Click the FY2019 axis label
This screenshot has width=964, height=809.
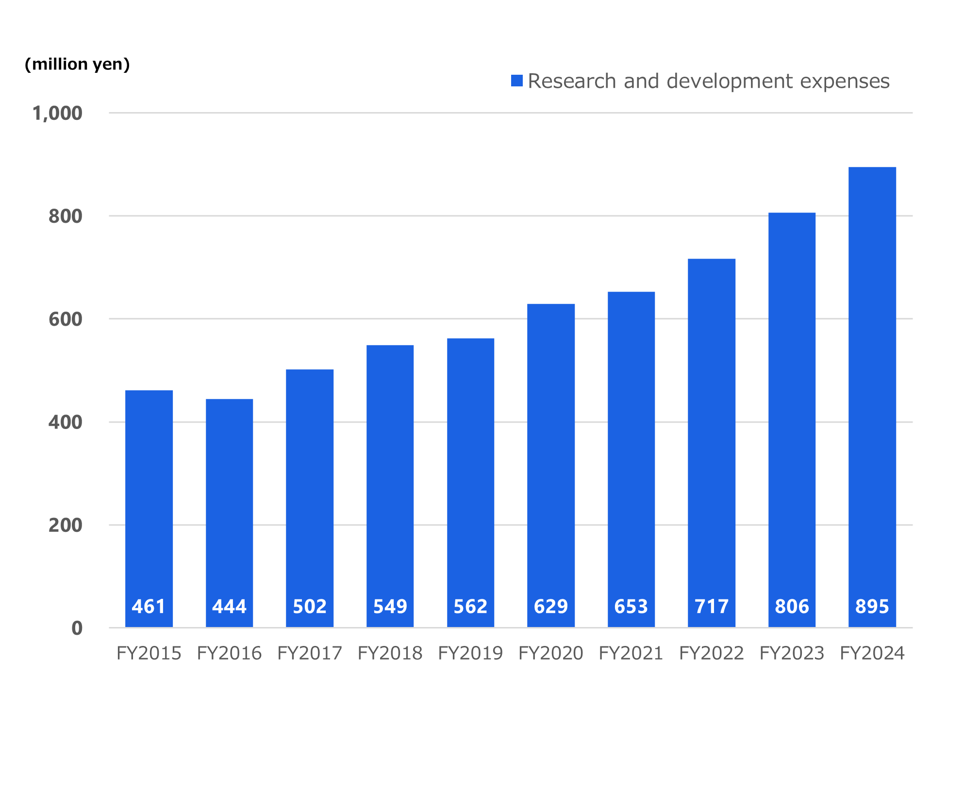(x=470, y=654)
